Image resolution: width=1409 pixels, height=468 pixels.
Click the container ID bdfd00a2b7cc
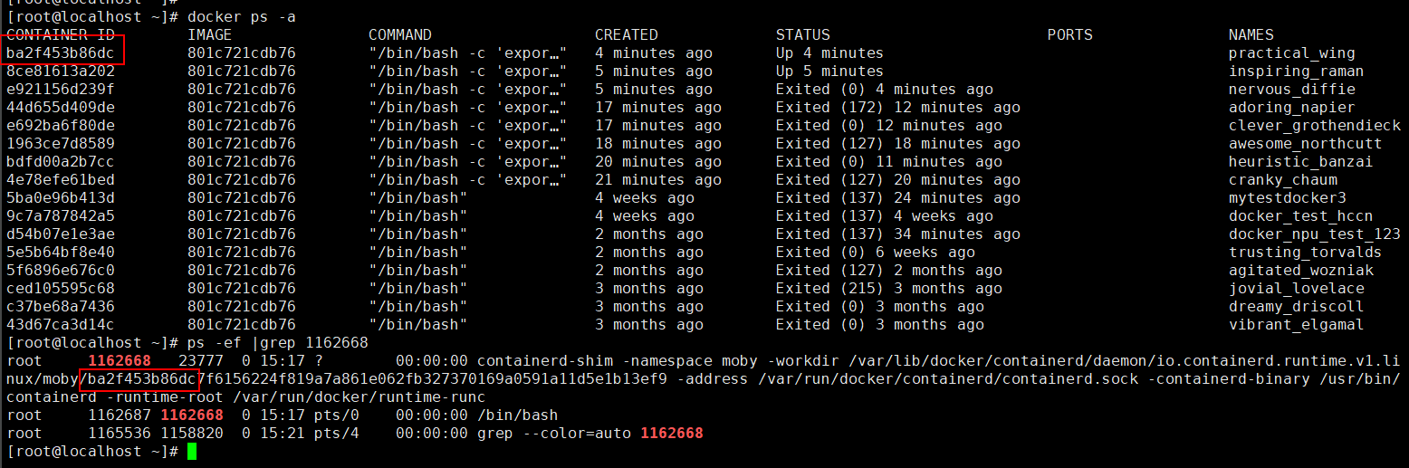tap(61, 162)
